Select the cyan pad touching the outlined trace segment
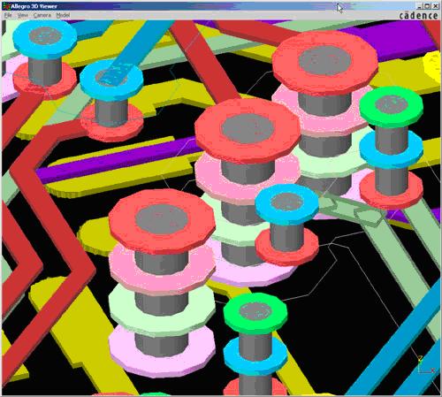The height and width of the screenshot is (397, 442). [286, 204]
